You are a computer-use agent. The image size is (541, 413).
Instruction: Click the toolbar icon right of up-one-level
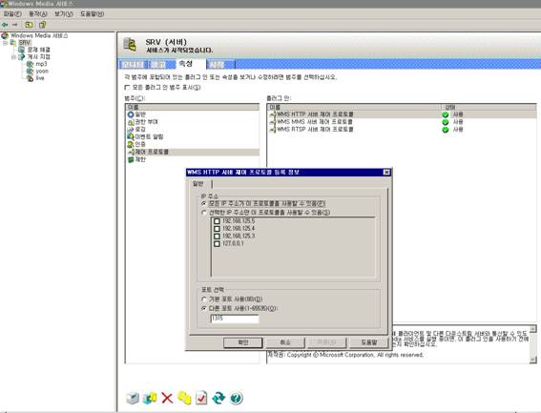[x=42, y=25]
